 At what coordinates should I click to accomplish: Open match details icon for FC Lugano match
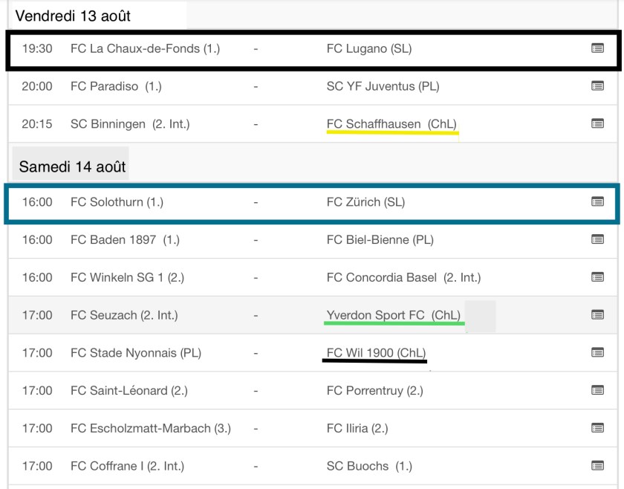tap(597, 48)
